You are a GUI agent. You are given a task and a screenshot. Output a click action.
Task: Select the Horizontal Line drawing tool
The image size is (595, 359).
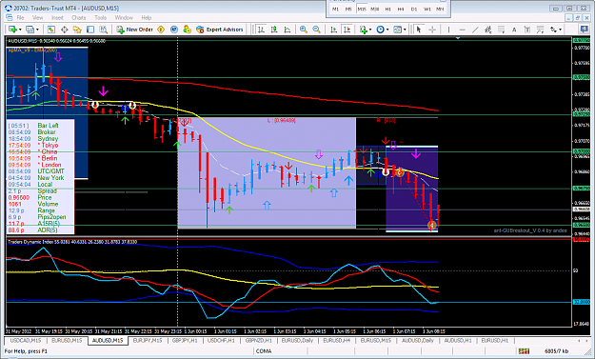coord(462,30)
